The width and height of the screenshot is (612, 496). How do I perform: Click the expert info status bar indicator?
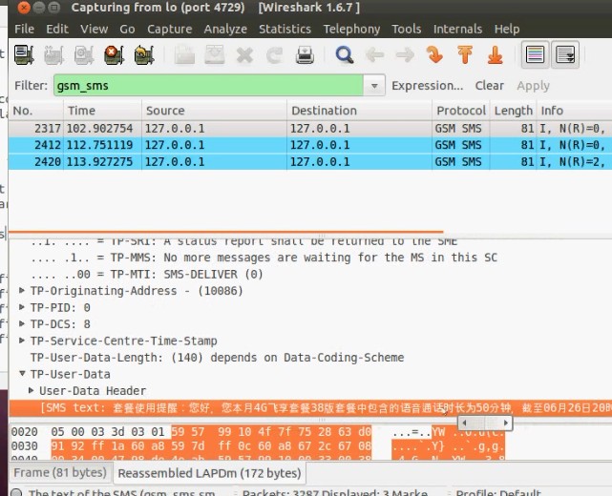16,492
